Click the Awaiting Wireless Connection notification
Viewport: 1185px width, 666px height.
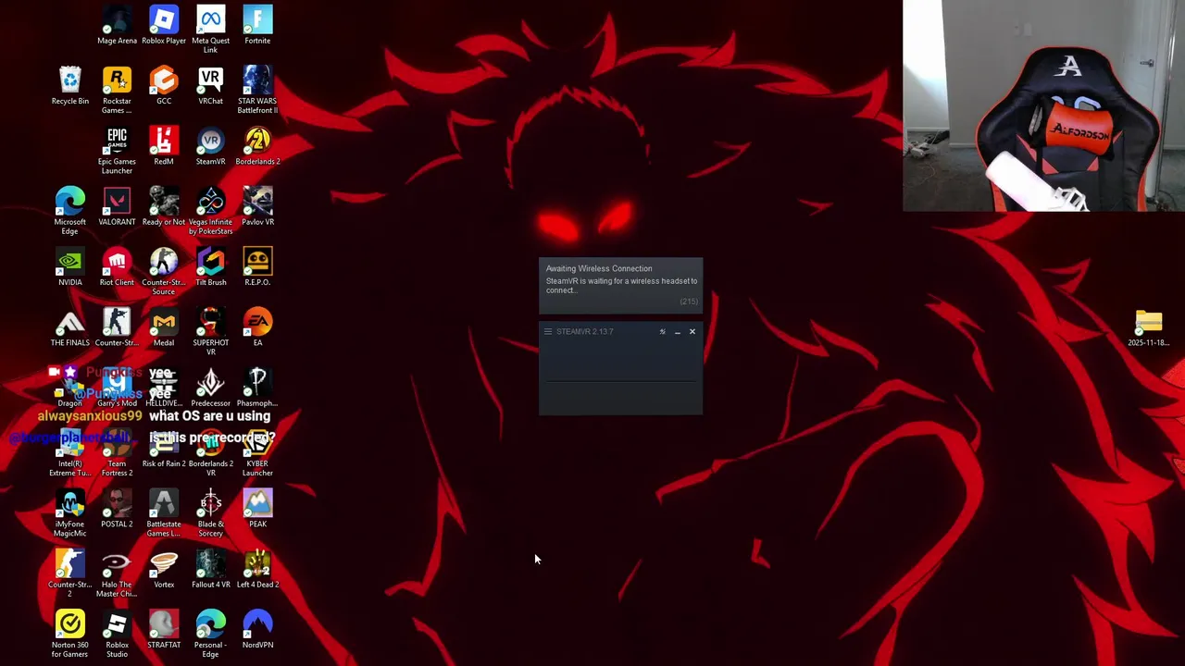click(621, 285)
